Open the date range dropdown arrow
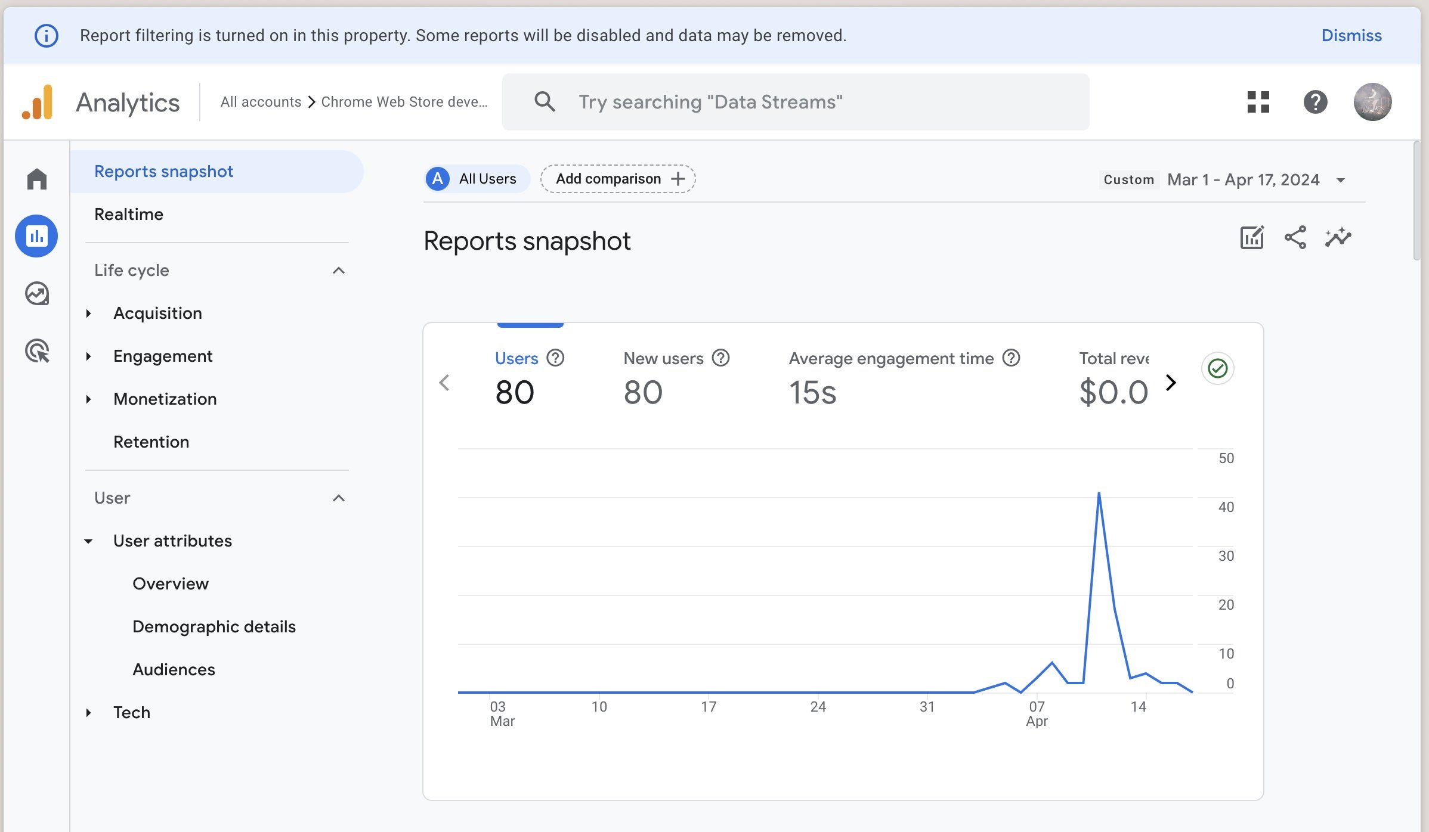The image size is (1429, 832). coord(1341,180)
